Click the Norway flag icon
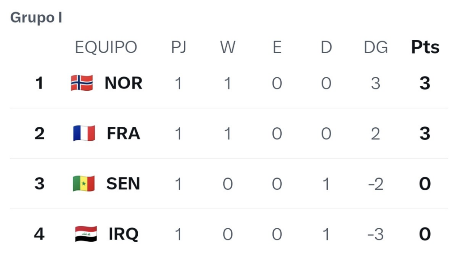Screen dimensions: 458x260 [x=82, y=83]
